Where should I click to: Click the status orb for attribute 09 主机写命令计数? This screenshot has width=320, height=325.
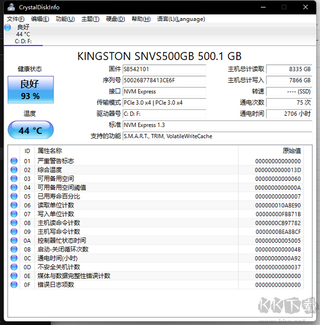coord(14,232)
